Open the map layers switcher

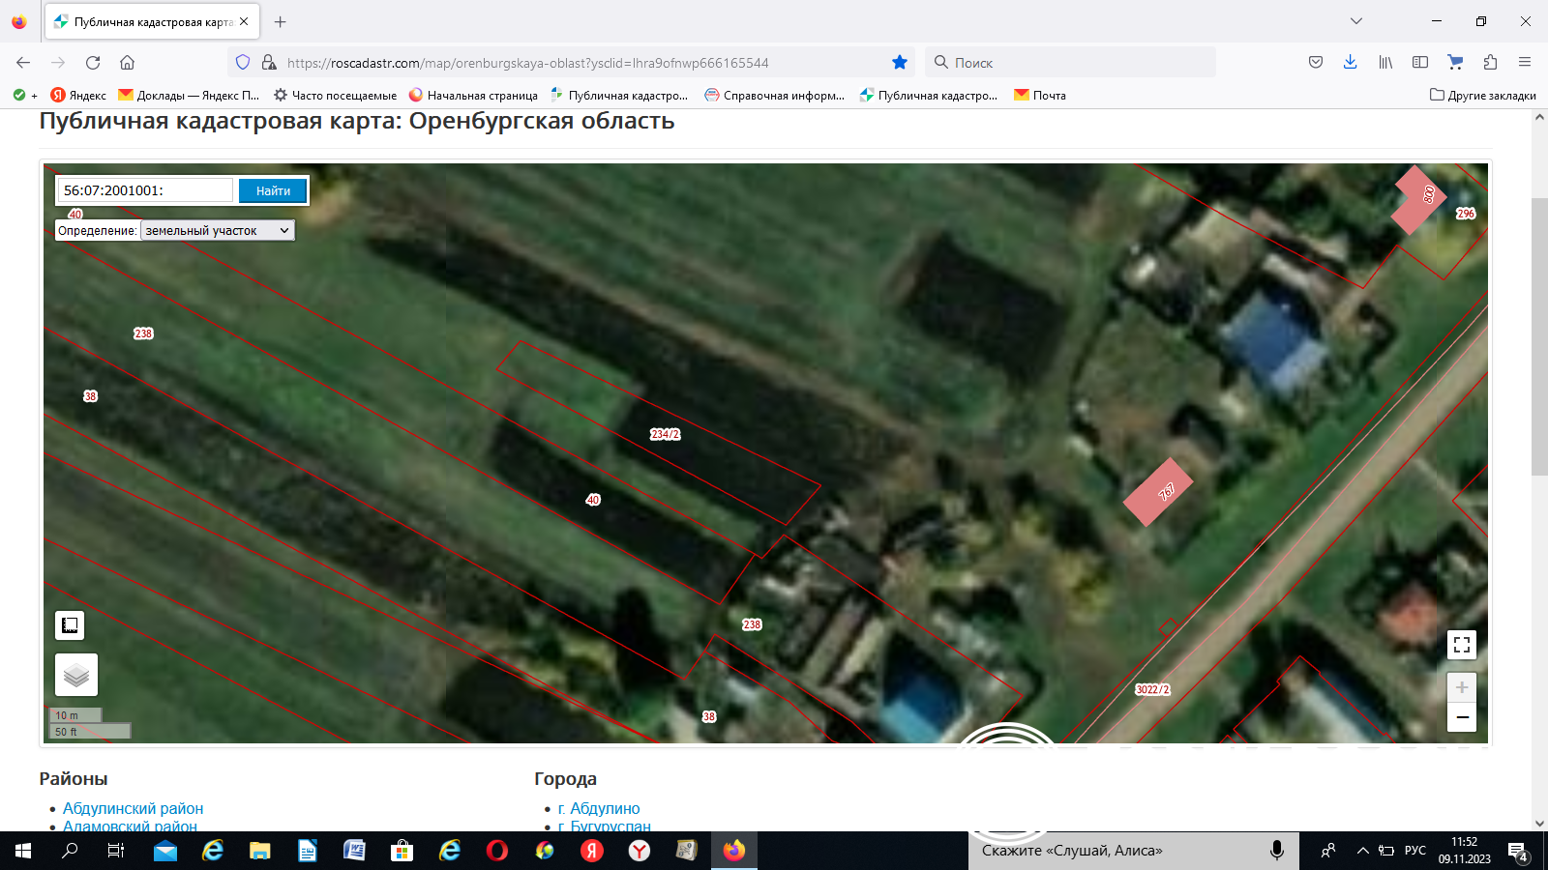(x=76, y=675)
